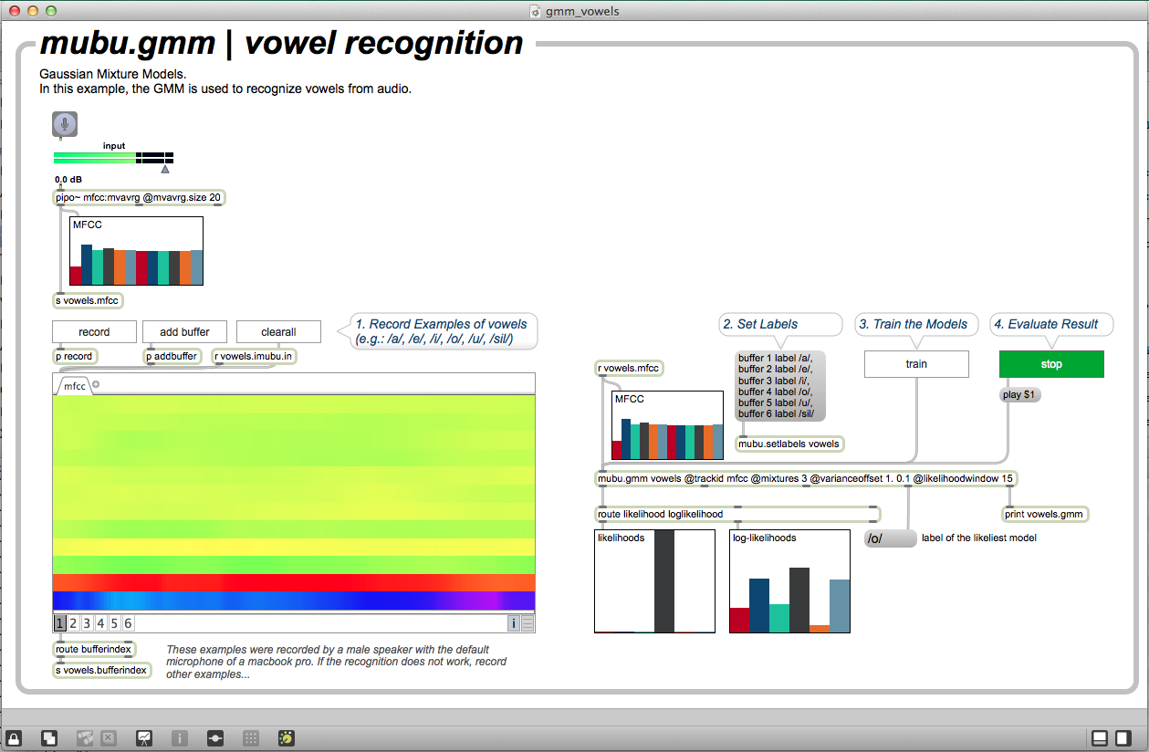Toggle the grid icon in toolbar
The height and width of the screenshot is (752, 1149).
pos(251,737)
